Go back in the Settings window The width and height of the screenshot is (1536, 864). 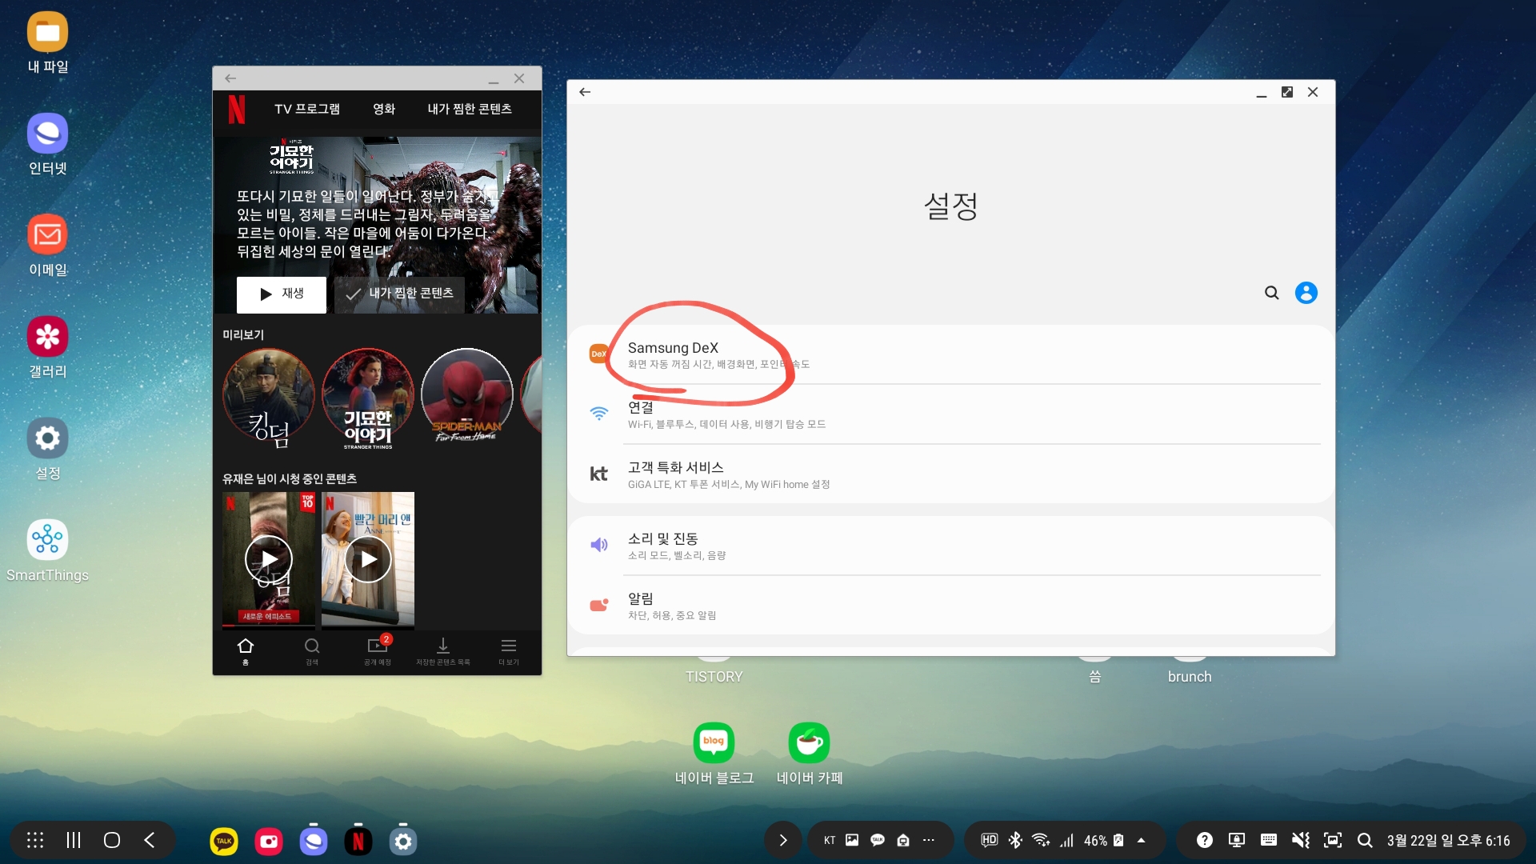(585, 92)
